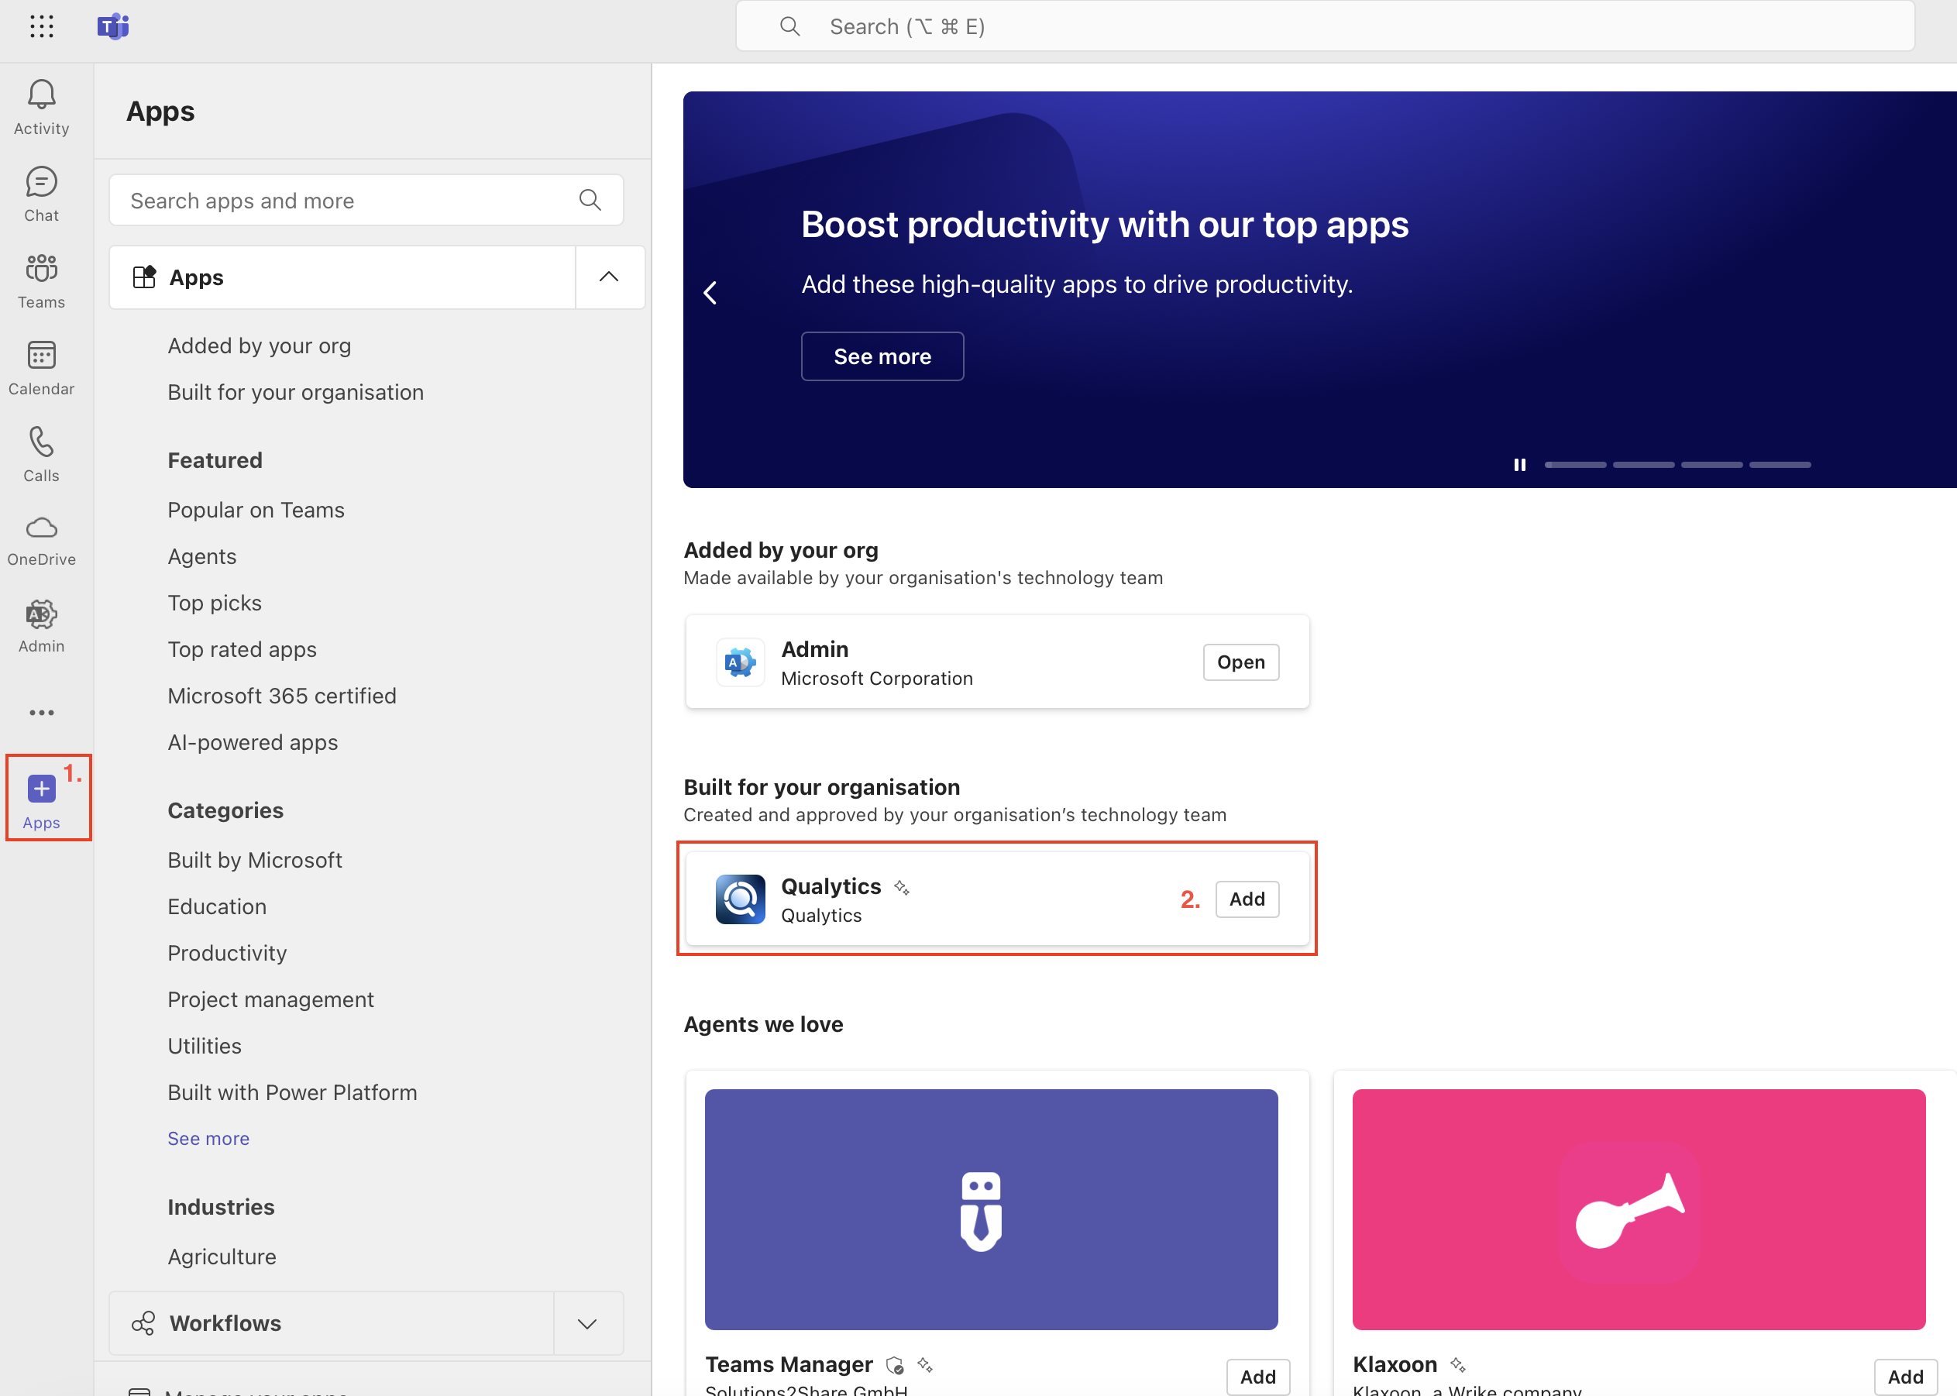Open Calendar from the left rail

pos(41,369)
